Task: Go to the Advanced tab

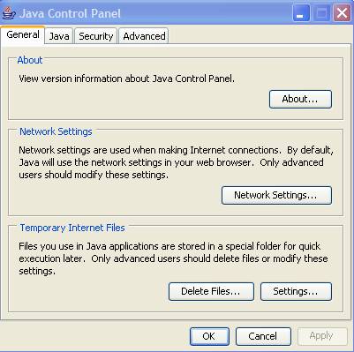Action: [144, 36]
